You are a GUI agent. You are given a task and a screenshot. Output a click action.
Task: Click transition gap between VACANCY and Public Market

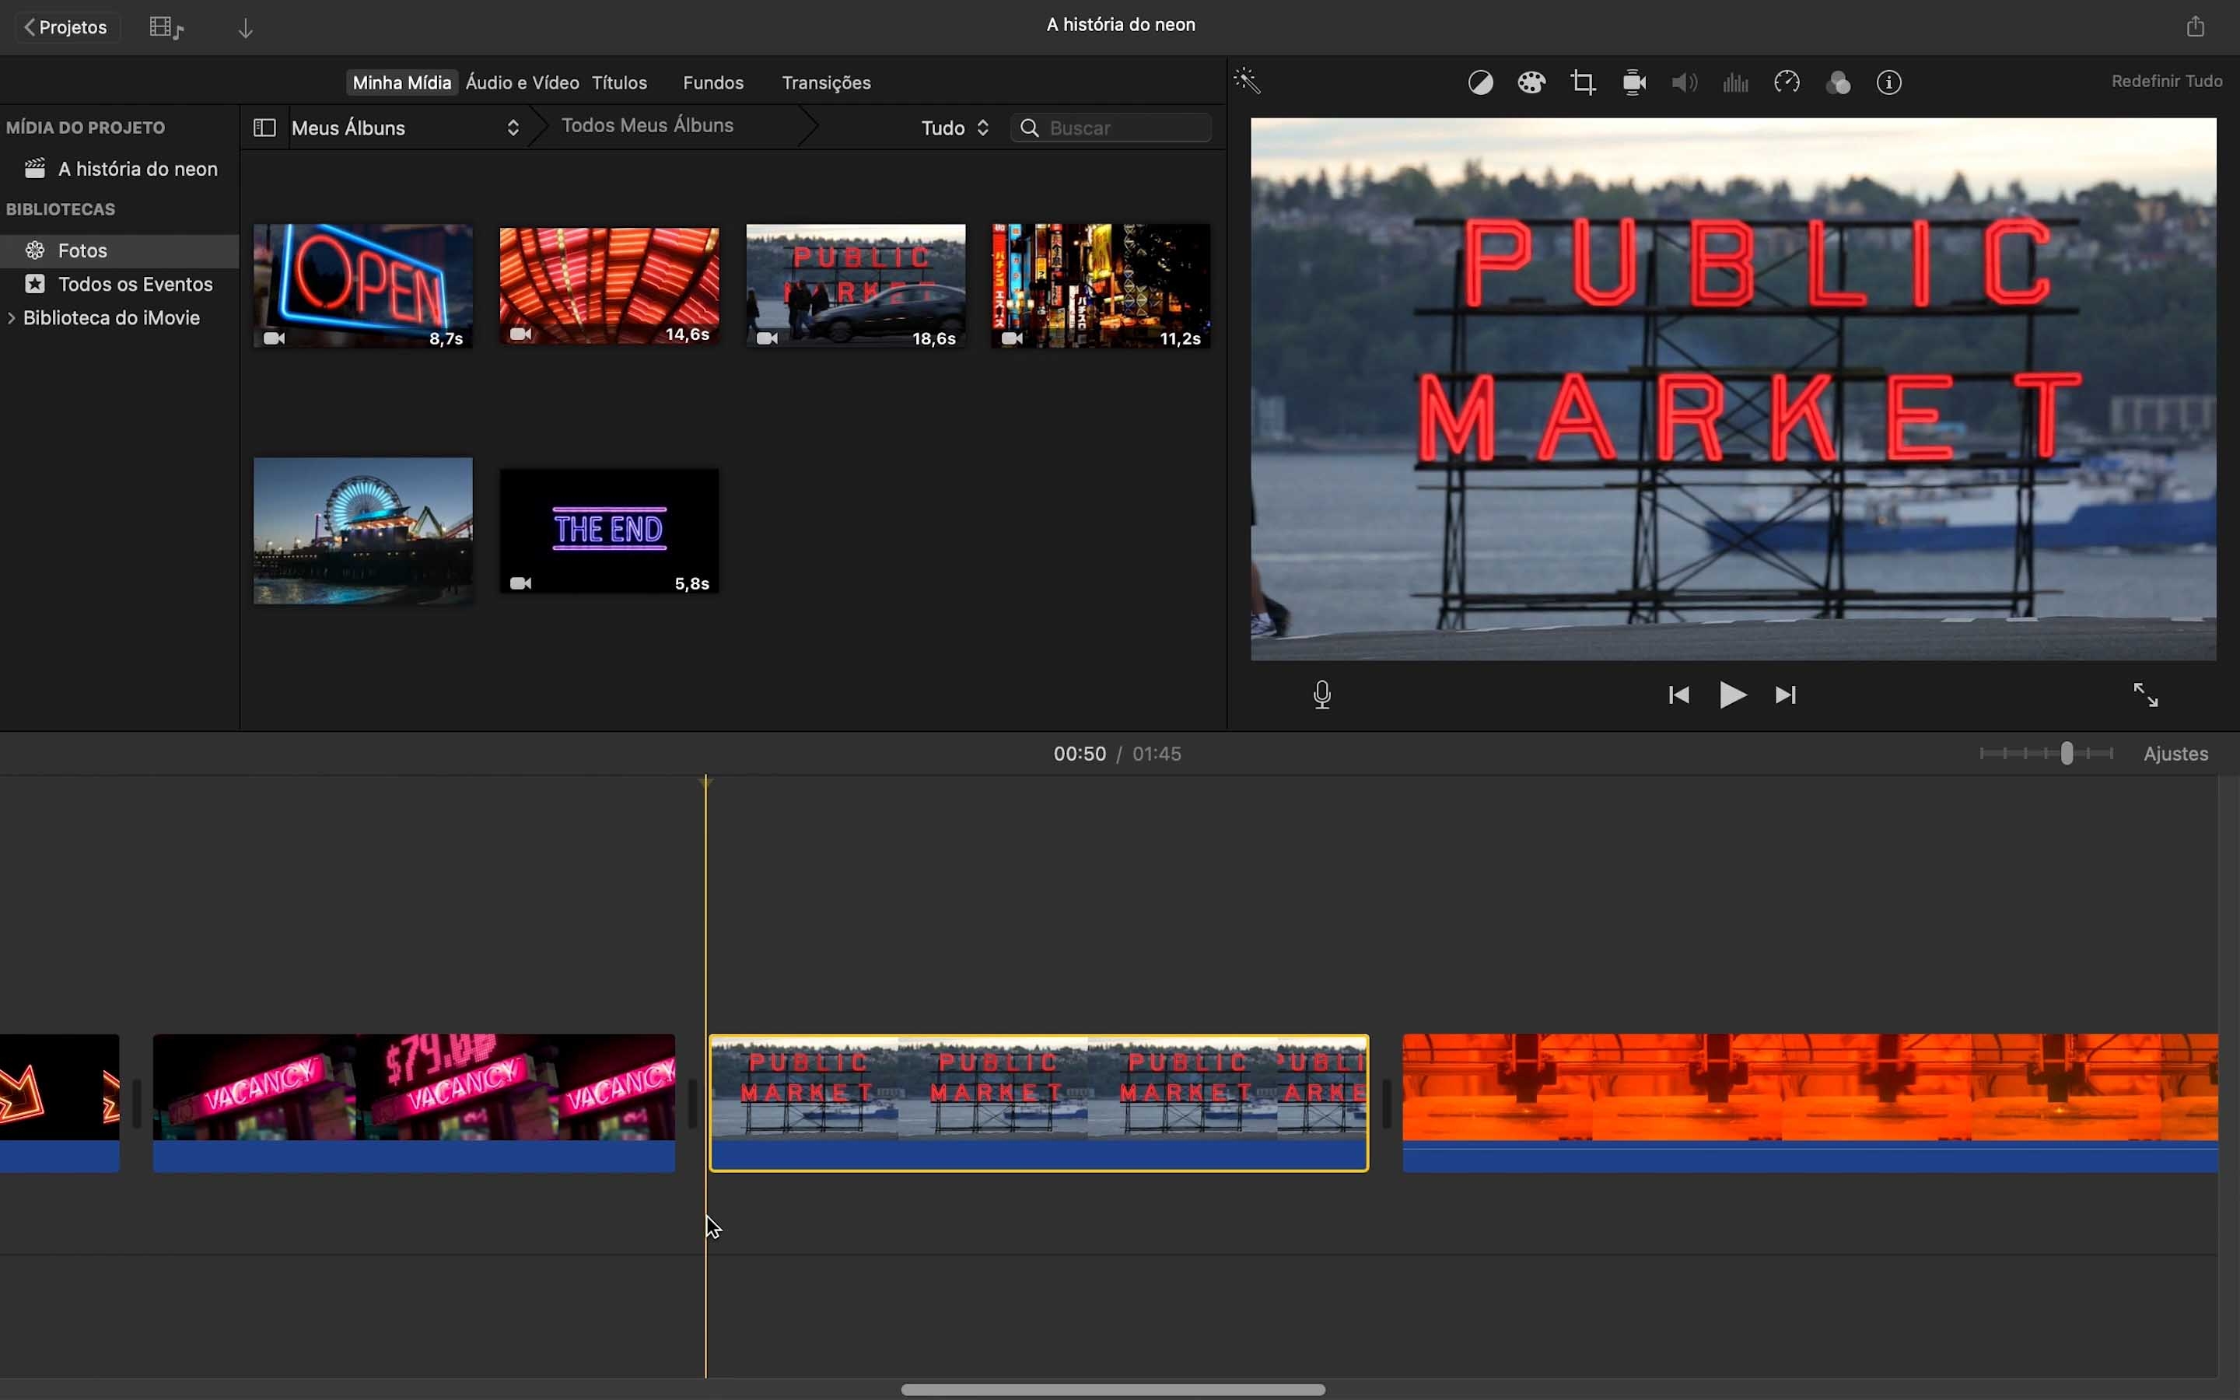pos(692,1103)
